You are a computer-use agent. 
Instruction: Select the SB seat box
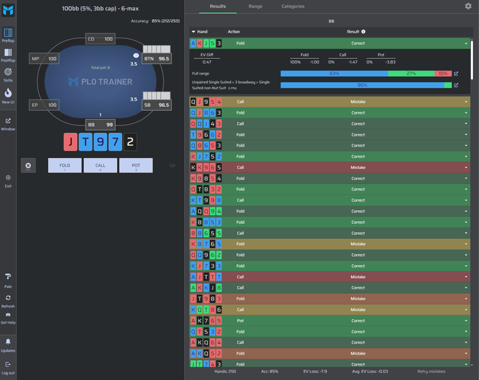tap(157, 105)
